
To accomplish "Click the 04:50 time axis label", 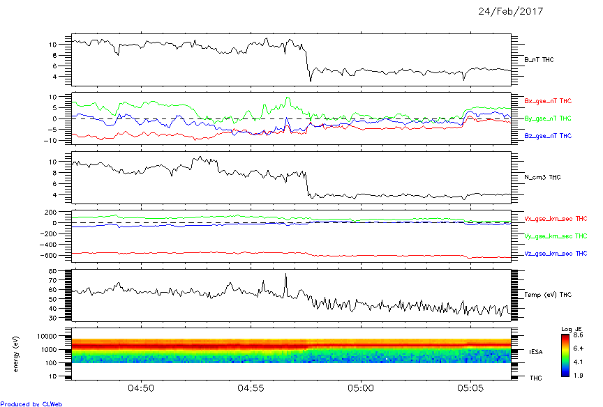I will [141, 389].
